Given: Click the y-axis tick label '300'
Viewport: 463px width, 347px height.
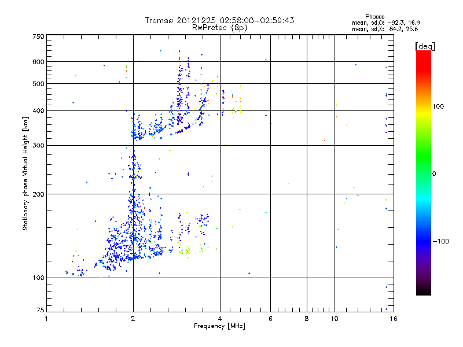Looking at the screenshot, I should click(x=38, y=145).
